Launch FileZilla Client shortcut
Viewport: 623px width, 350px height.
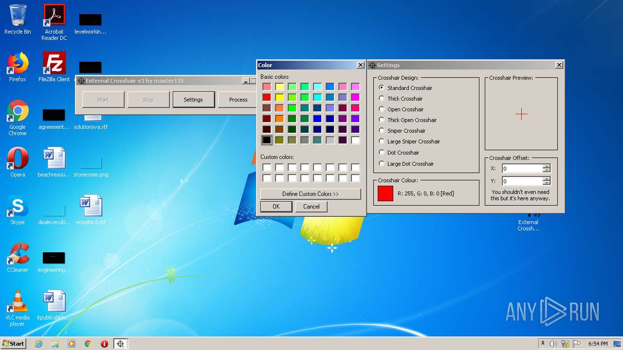pyautogui.click(x=54, y=67)
